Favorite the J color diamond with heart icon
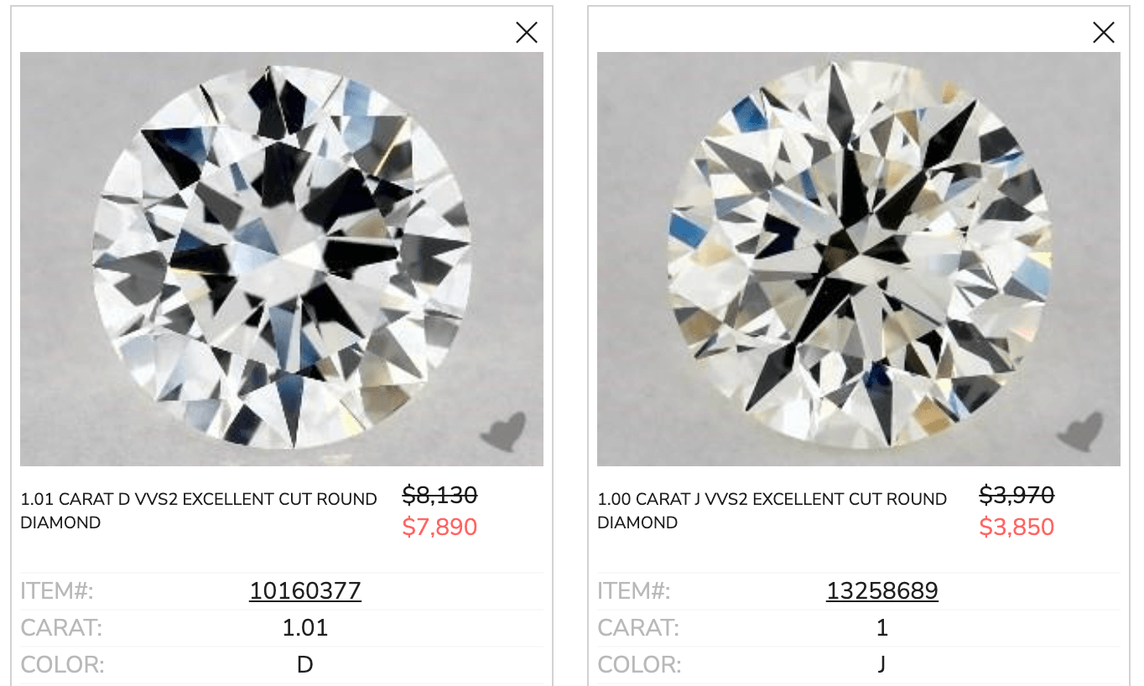Viewport: 1144px width, 686px height. coord(1081,431)
